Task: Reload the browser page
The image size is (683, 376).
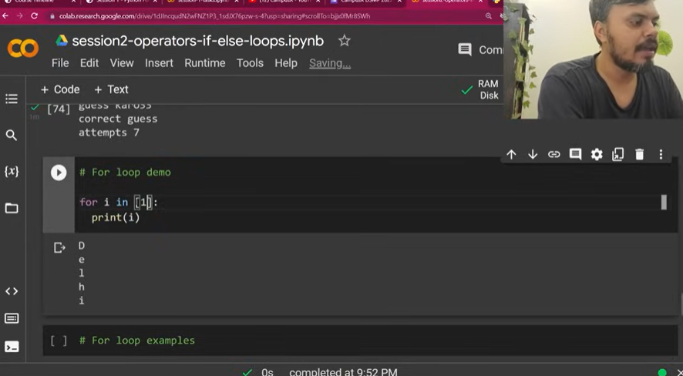Action: click(35, 15)
